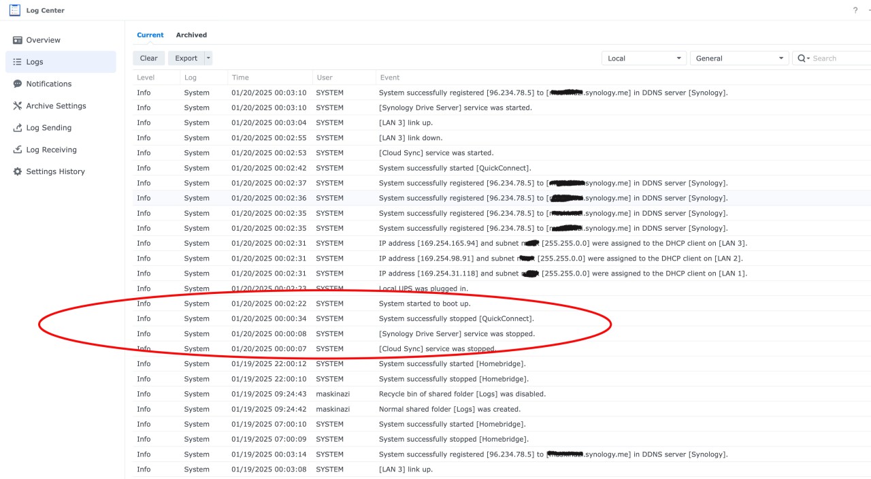Open Settings History gear icon
Screen dimensions: 871x479
click(x=18, y=171)
